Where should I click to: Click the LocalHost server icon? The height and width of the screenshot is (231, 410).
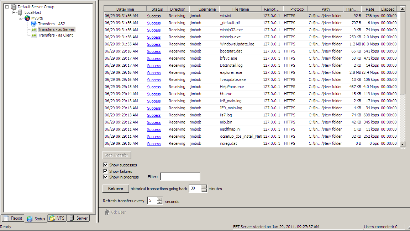(20, 12)
